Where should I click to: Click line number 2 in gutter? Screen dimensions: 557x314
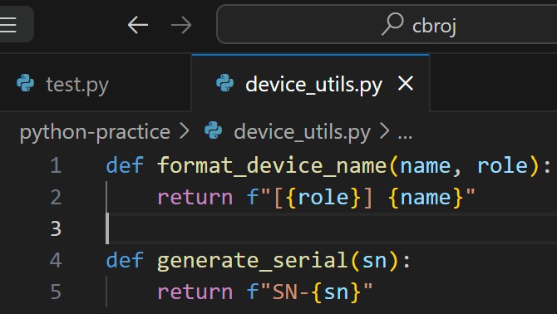tap(56, 197)
